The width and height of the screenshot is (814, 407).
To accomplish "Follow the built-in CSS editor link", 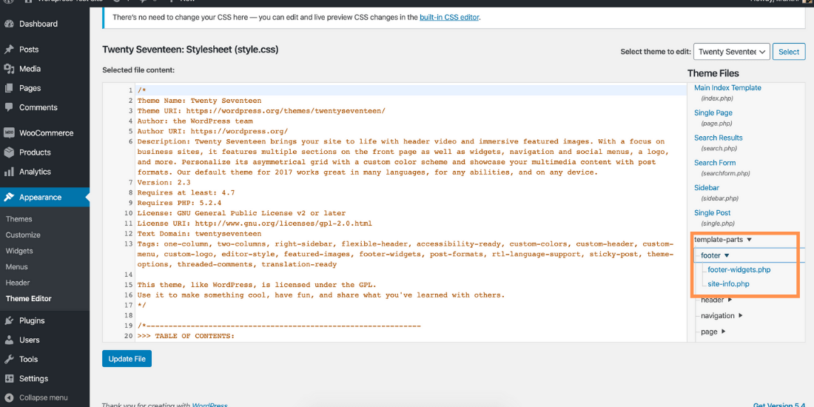I will coord(450,16).
